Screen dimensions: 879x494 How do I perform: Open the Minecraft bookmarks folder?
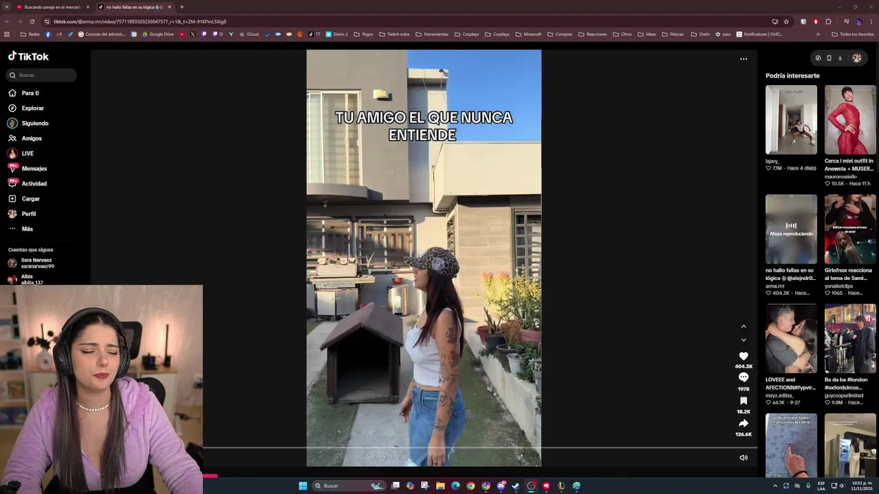point(528,34)
